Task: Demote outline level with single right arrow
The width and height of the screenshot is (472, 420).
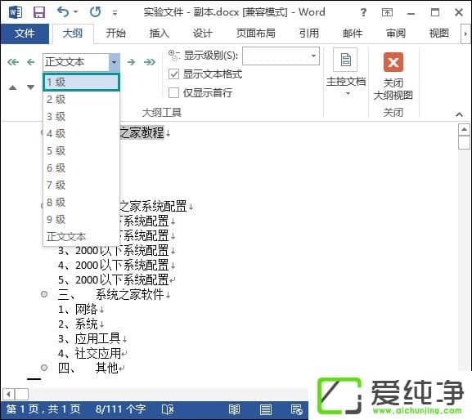Action: click(x=131, y=62)
